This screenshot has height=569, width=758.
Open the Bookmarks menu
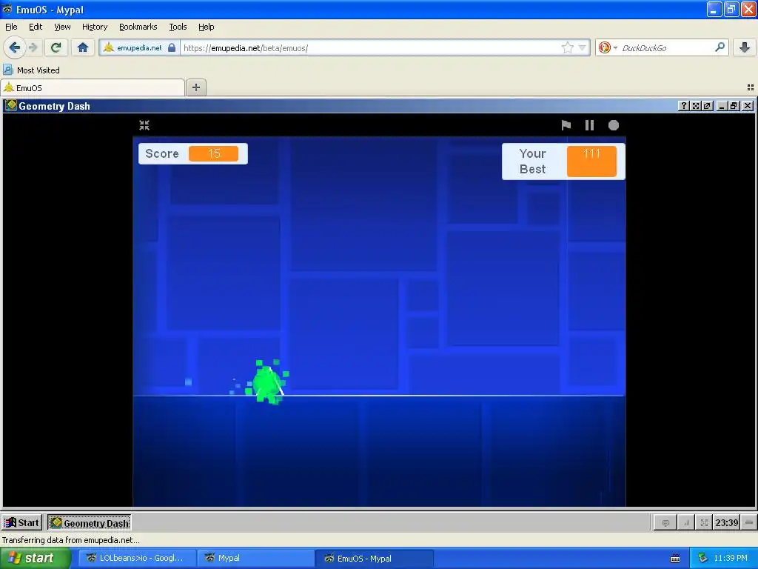(x=138, y=27)
